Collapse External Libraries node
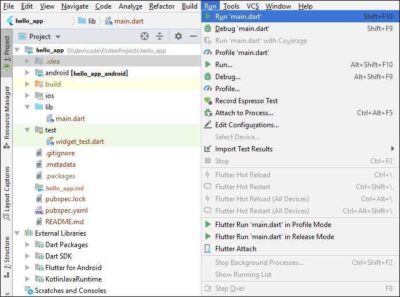The width and height of the screenshot is (400, 297). click(17, 233)
